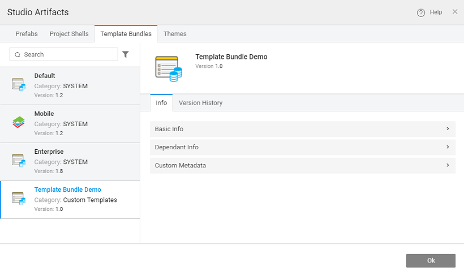The width and height of the screenshot is (464, 276).
Task: Click the large Template Bundle Demo header icon
Action: click(169, 67)
